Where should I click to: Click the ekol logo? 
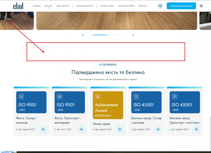[18, 6]
